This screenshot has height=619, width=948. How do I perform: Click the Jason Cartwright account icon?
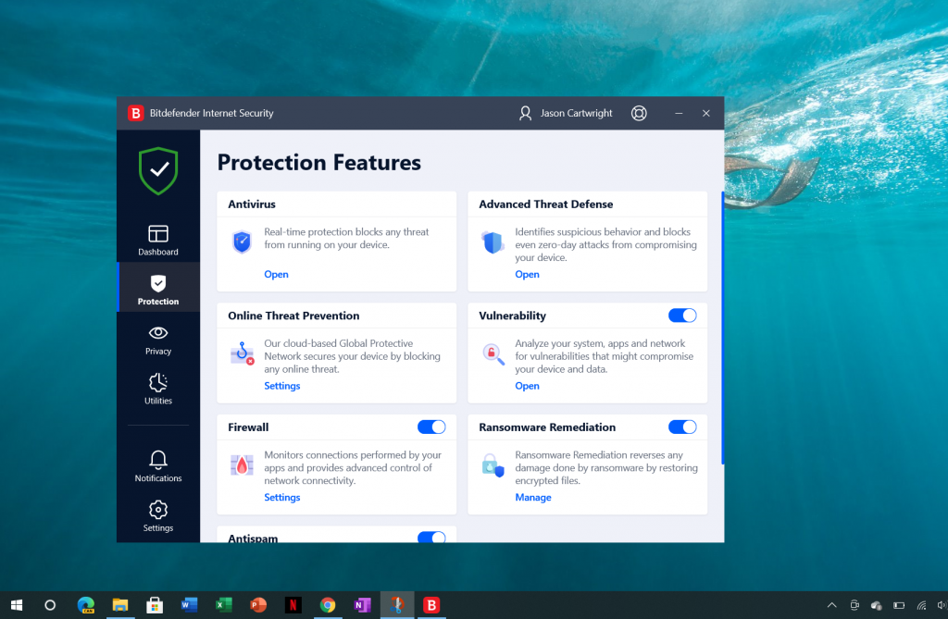click(x=526, y=113)
